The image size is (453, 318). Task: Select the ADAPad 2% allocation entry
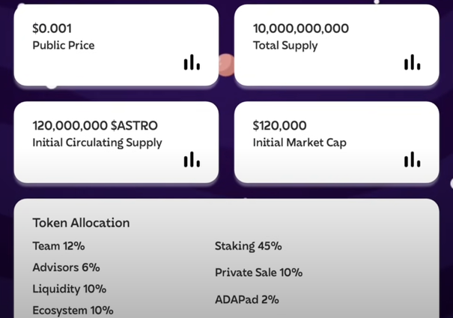coord(247,299)
